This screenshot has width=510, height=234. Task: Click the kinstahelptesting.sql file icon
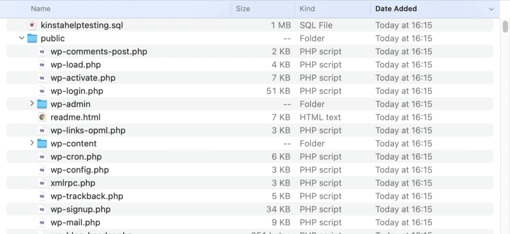pyautogui.click(x=32, y=25)
